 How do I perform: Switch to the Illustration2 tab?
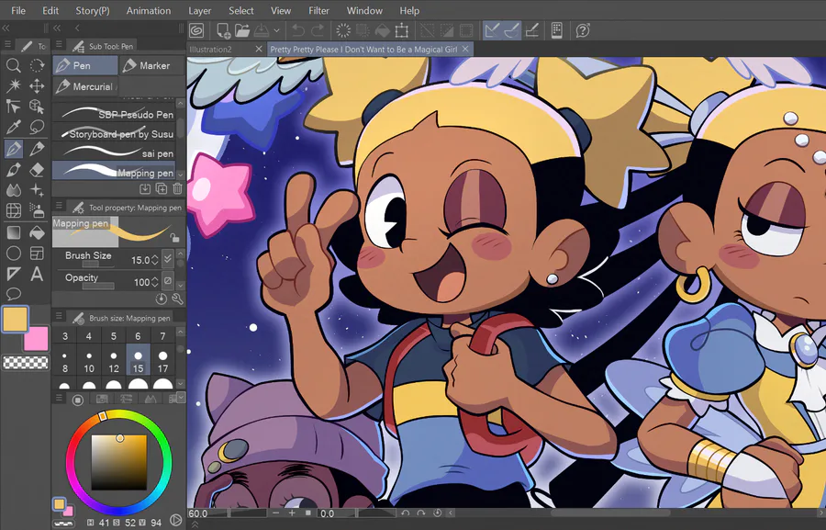pos(211,49)
